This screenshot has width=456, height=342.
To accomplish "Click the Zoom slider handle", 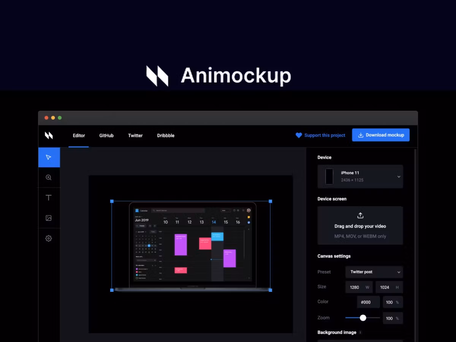I will [x=363, y=318].
